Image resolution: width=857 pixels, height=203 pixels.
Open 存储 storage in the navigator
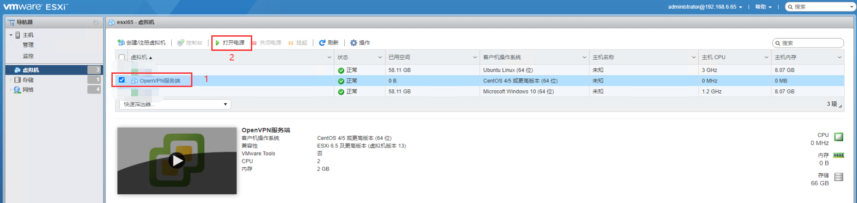pyautogui.click(x=28, y=80)
